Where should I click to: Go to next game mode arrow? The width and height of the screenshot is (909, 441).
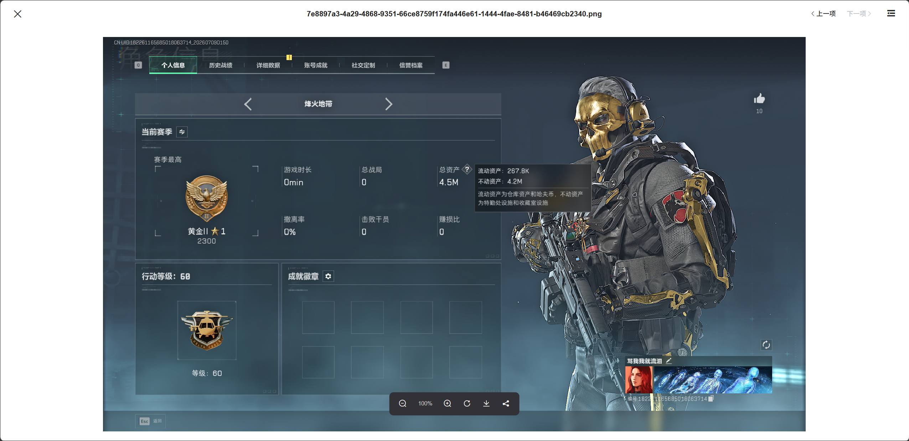[x=389, y=104]
